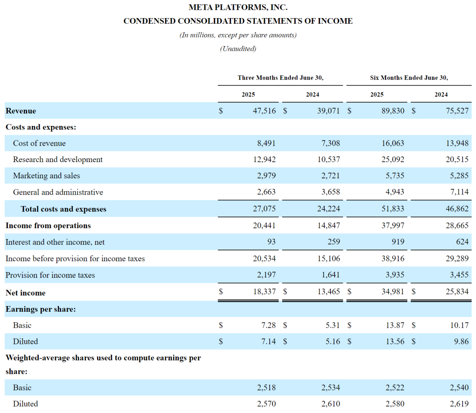Click the 'Net income' row label
Screen dimensions: 476x413
[26, 293]
